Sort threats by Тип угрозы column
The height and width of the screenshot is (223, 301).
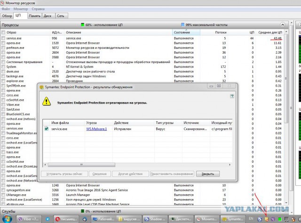168,123
